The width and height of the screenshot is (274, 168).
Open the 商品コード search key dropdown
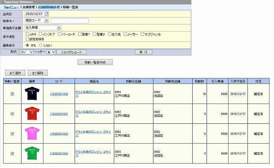tap(37, 20)
